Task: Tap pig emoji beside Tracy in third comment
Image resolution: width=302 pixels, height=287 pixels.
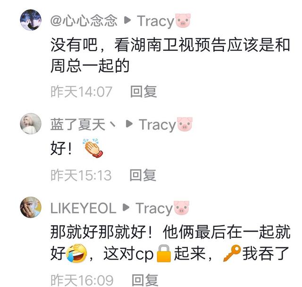Action: (x=181, y=208)
